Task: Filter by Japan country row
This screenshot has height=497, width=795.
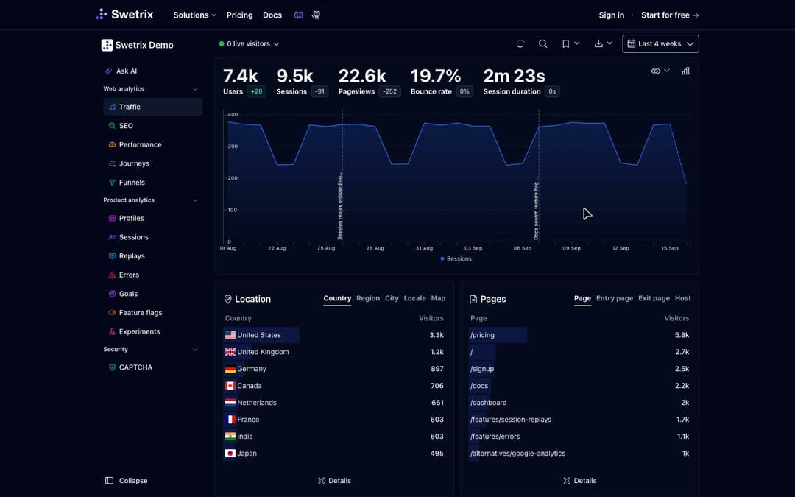Action: coord(334,454)
